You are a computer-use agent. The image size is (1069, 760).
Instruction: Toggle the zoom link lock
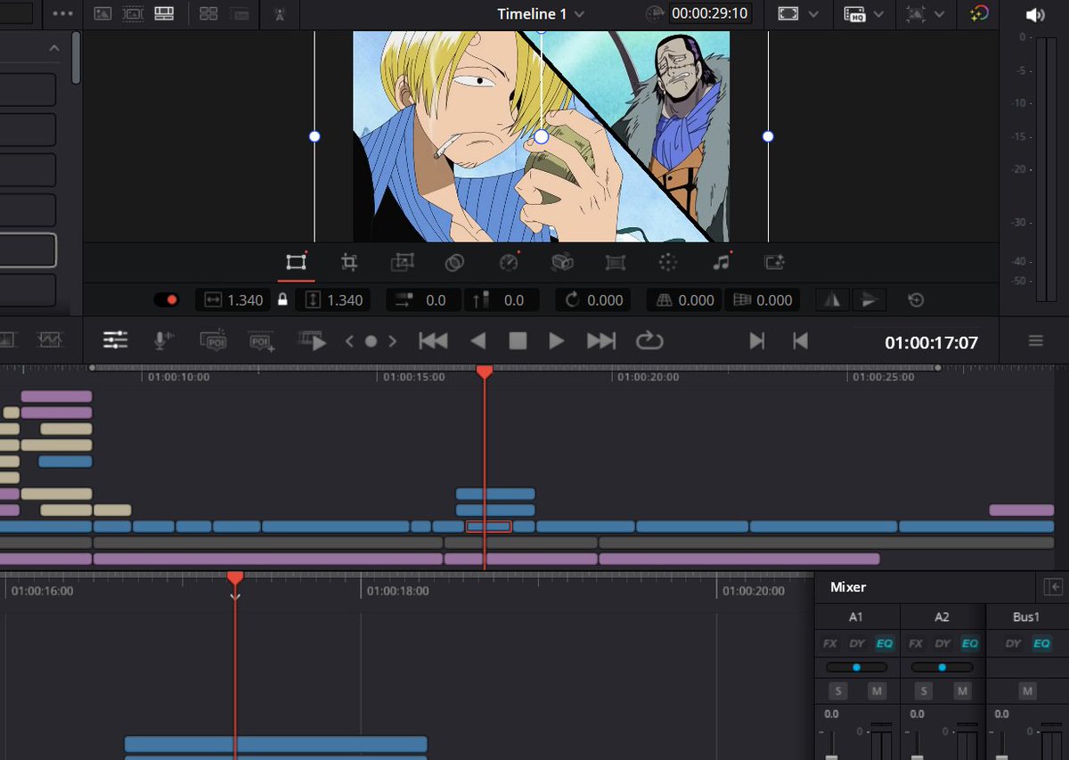tap(282, 300)
